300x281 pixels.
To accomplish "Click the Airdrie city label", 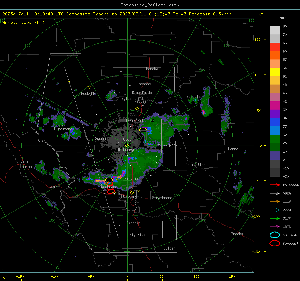I will click(x=131, y=178).
